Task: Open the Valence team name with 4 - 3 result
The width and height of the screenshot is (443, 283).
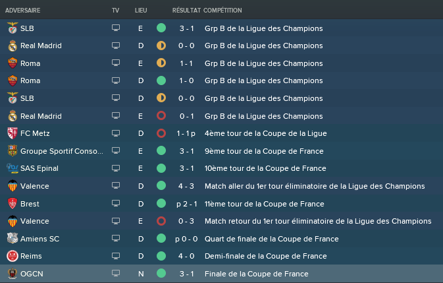Action: 34,186
